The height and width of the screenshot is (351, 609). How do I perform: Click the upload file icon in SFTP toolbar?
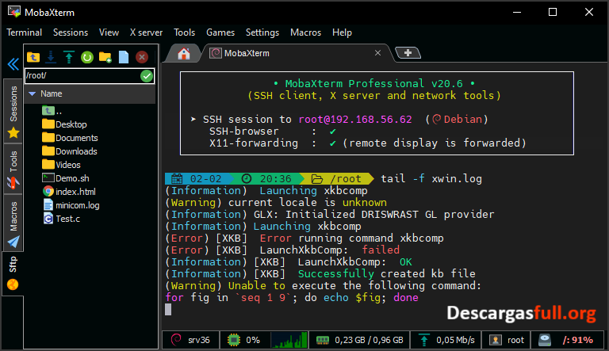pyautogui.click(x=69, y=57)
